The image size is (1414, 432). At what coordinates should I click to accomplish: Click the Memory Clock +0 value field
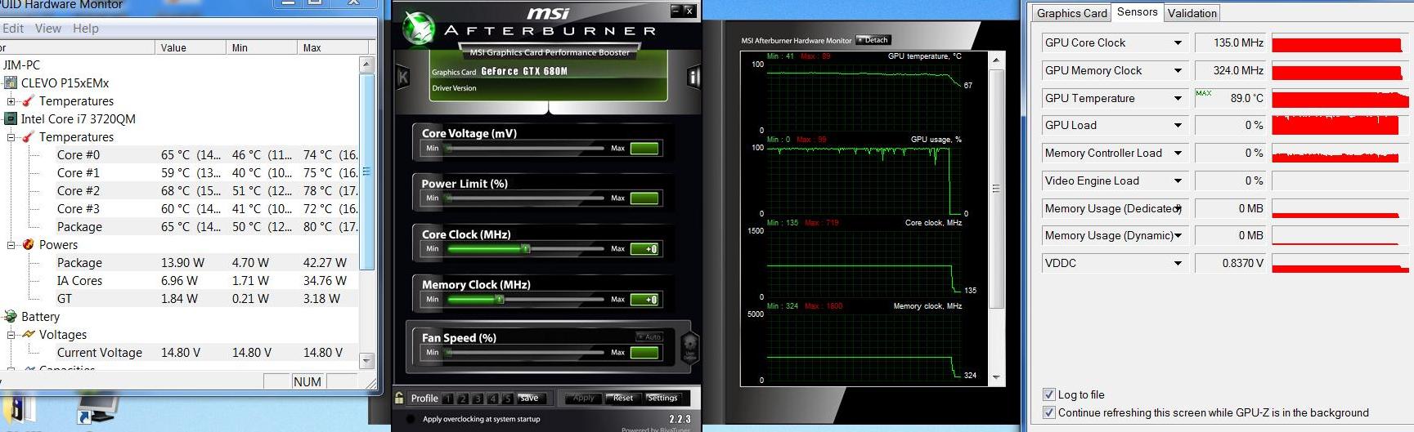tap(644, 299)
